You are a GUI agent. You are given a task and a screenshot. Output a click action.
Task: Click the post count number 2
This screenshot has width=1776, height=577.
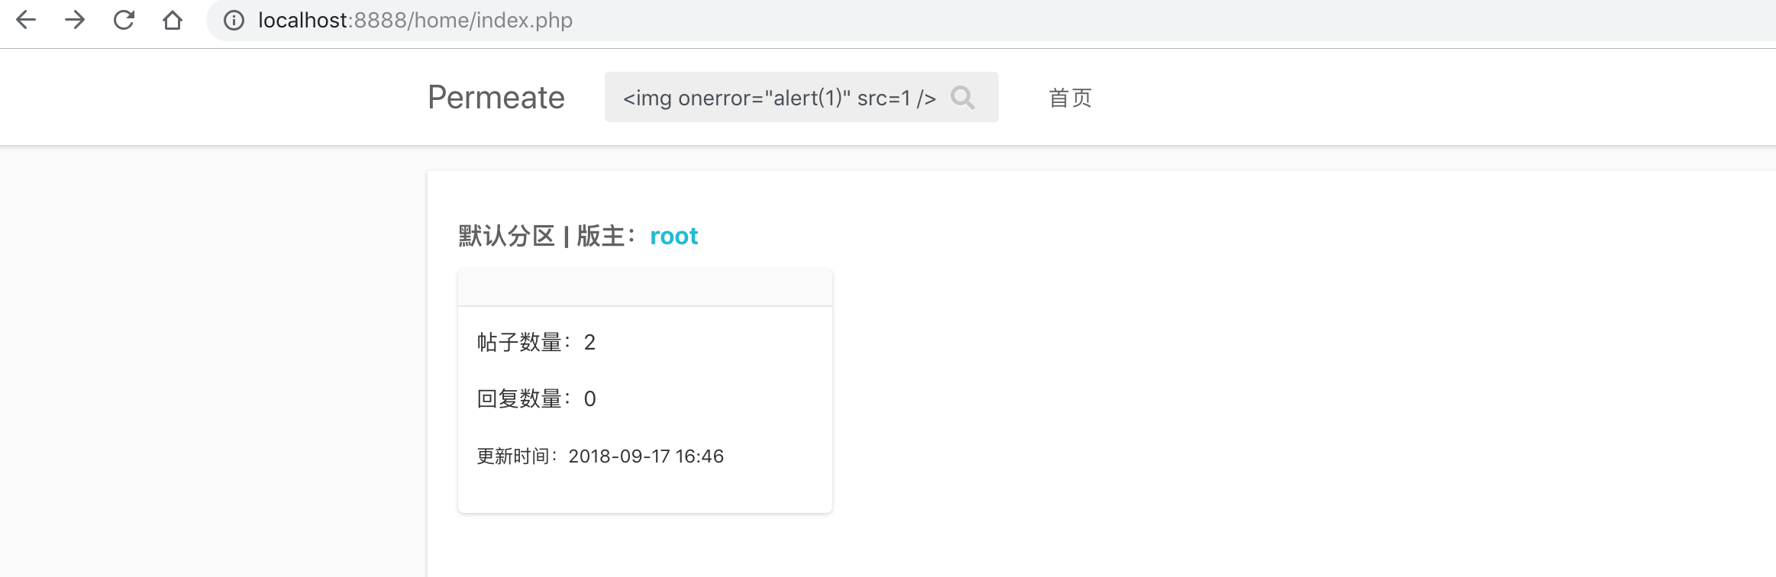(x=589, y=343)
